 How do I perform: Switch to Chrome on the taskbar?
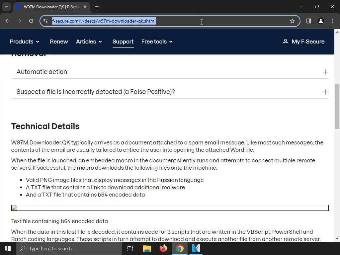[180, 248]
